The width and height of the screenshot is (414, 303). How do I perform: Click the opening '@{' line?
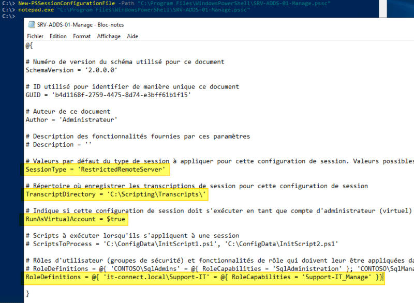[x=29, y=46]
